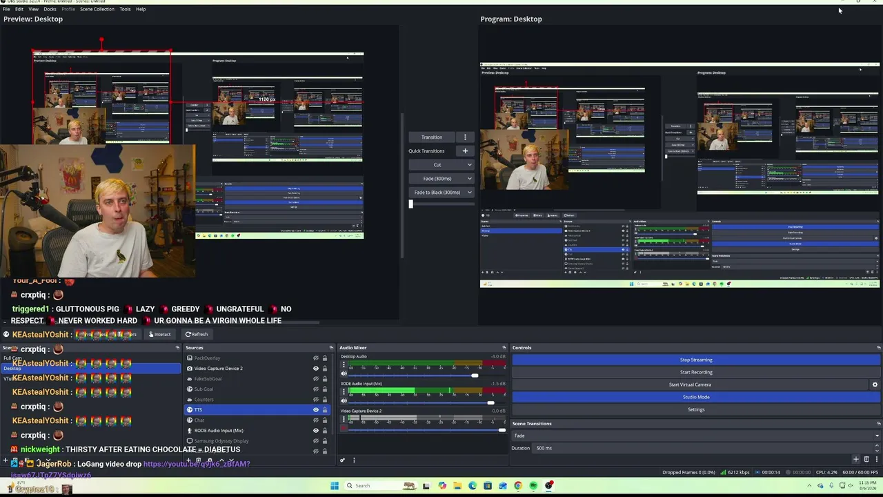Image resolution: width=883 pixels, height=497 pixels.
Task: Open Video Capture Device 2 mixer options
Action: 344,419
